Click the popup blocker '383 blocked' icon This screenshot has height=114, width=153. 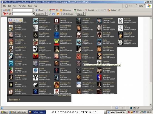(x=61, y=10)
